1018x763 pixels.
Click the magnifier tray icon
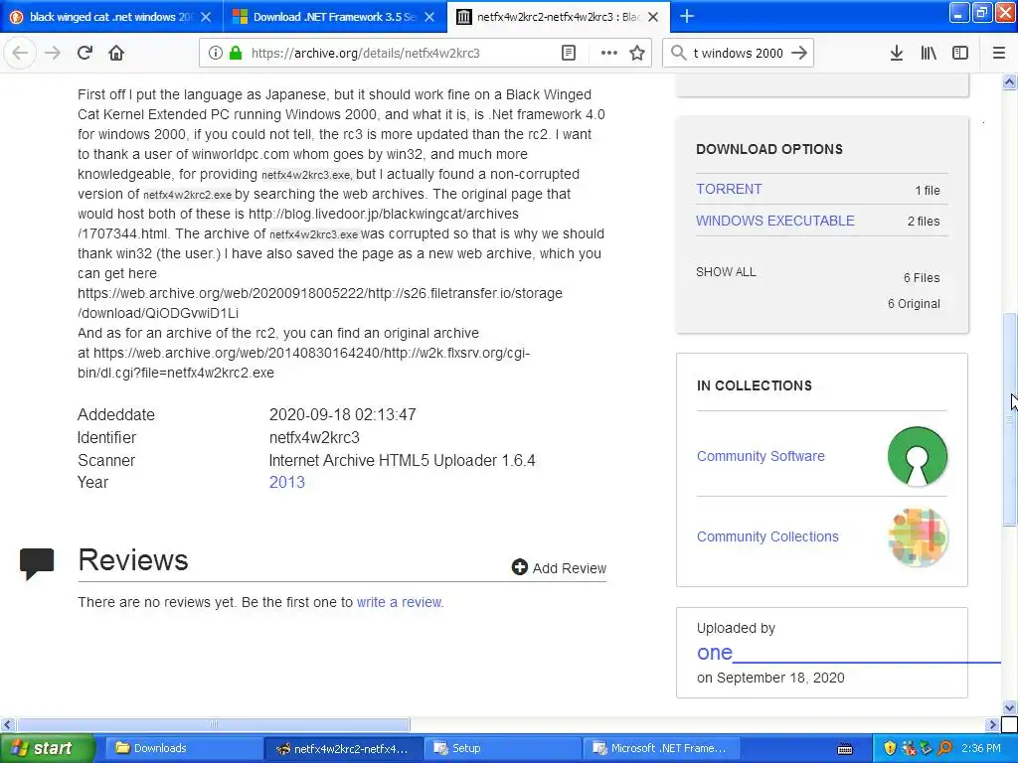tap(944, 748)
